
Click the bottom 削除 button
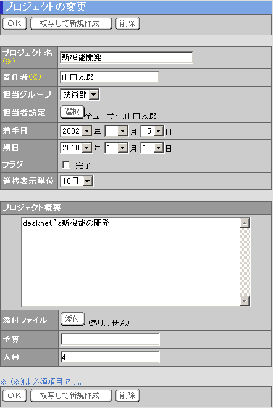128,396
